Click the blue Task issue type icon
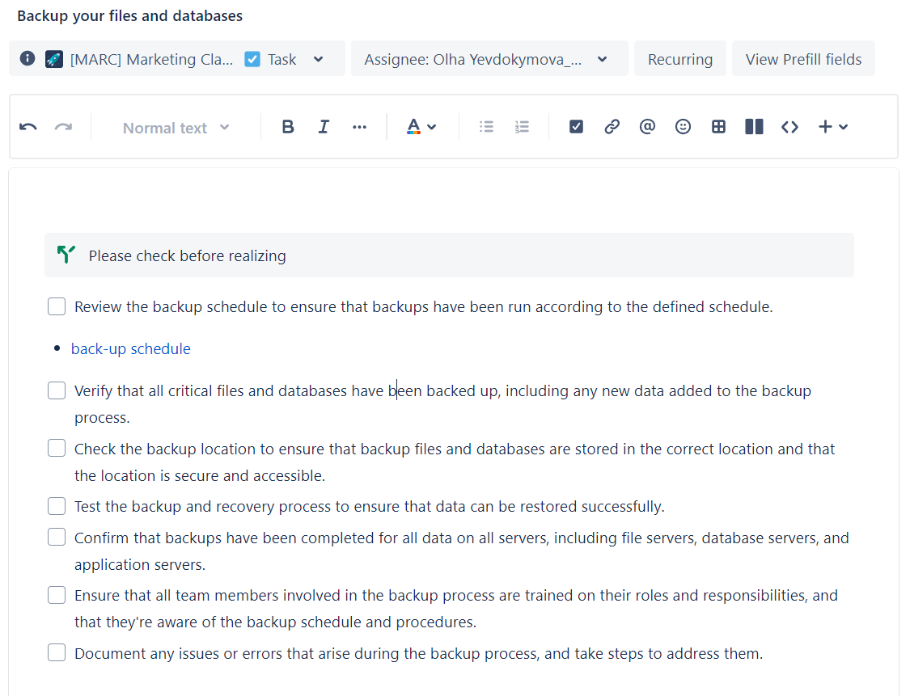Viewport: 910px width, 696px height. pyautogui.click(x=252, y=59)
